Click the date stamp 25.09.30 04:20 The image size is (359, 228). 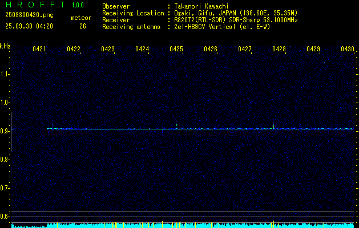[29, 26]
